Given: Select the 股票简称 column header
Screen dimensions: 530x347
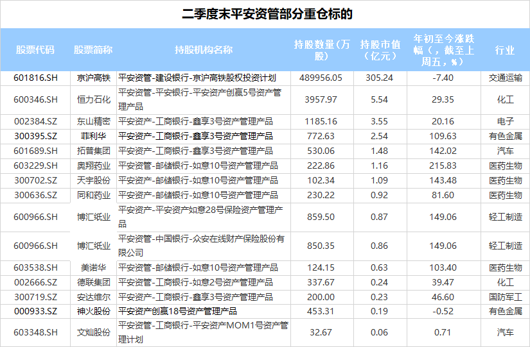Looking at the screenshot, I should click(x=93, y=50).
